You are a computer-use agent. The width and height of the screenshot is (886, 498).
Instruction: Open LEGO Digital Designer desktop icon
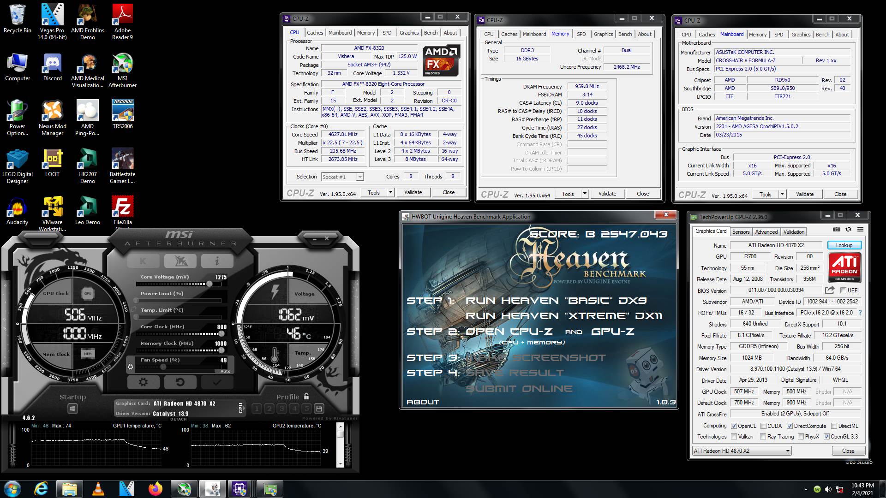click(x=18, y=166)
